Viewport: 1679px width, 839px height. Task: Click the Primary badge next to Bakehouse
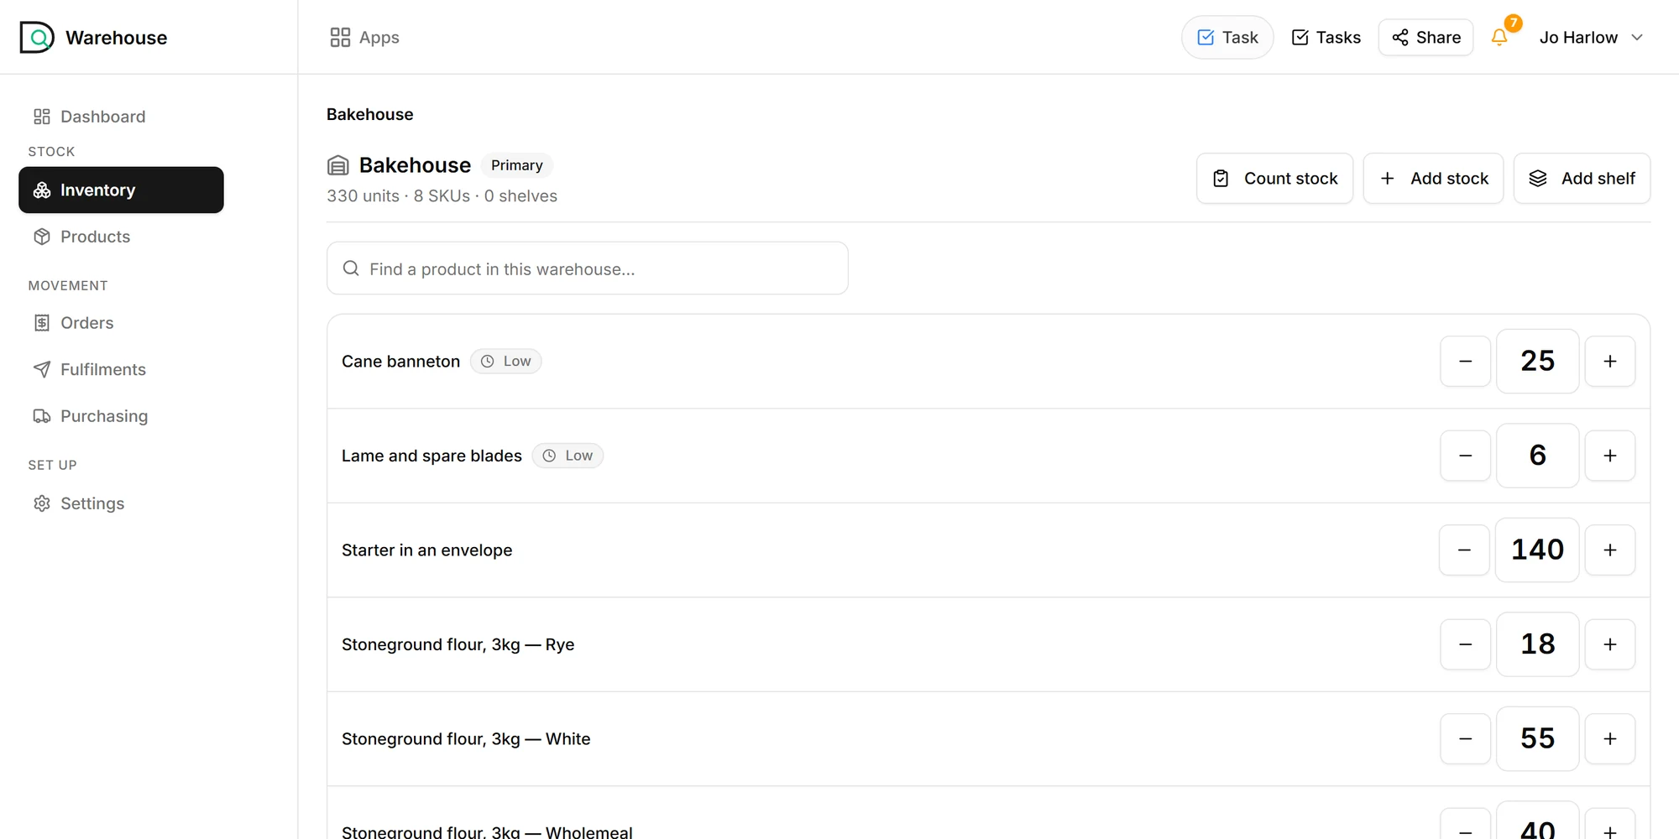pyautogui.click(x=516, y=165)
